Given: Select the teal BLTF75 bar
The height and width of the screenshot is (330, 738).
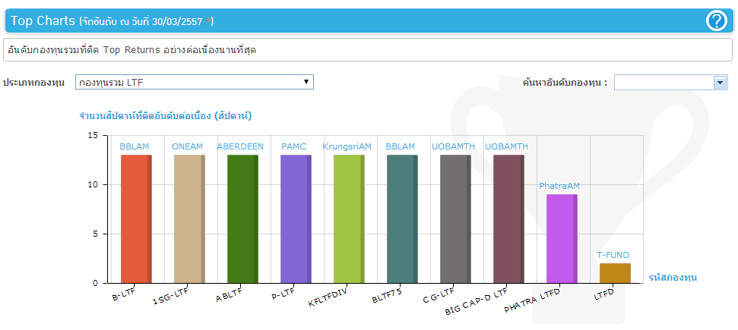Looking at the screenshot, I should (402, 219).
